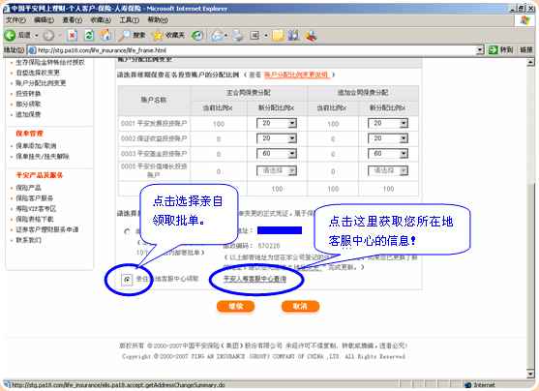Open 保单挂失/挂失解除 sidebar link
Viewport: 539px width, 391px height.
[x=43, y=157]
